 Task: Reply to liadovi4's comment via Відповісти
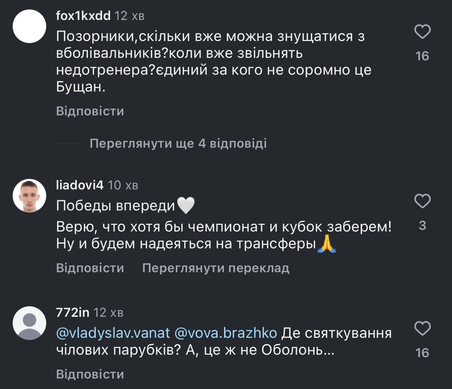coord(90,268)
